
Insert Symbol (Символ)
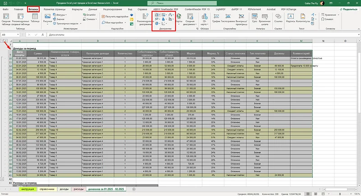tap(327, 19)
